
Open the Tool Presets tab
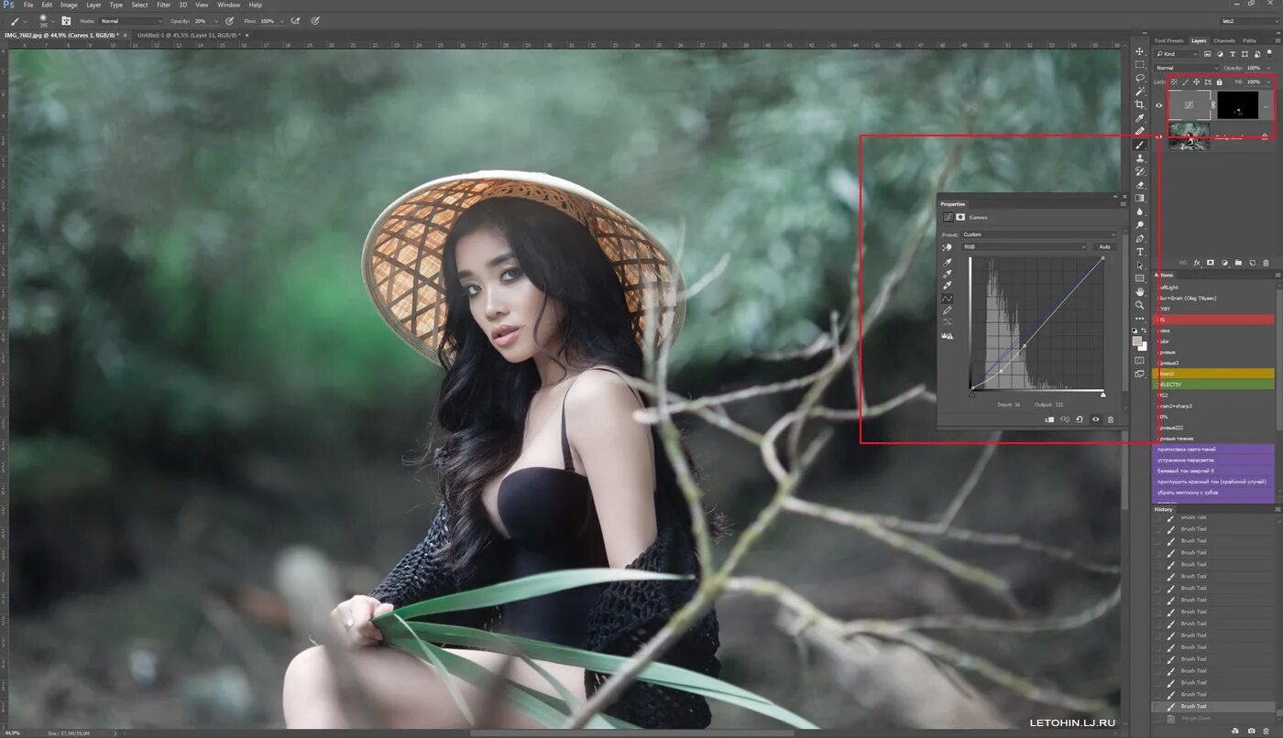1168,40
